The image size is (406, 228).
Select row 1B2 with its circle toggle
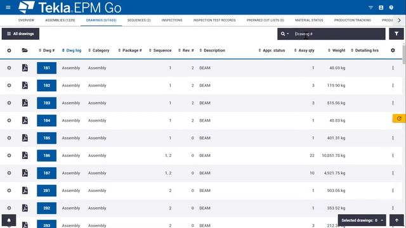pyautogui.click(x=9, y=85)
